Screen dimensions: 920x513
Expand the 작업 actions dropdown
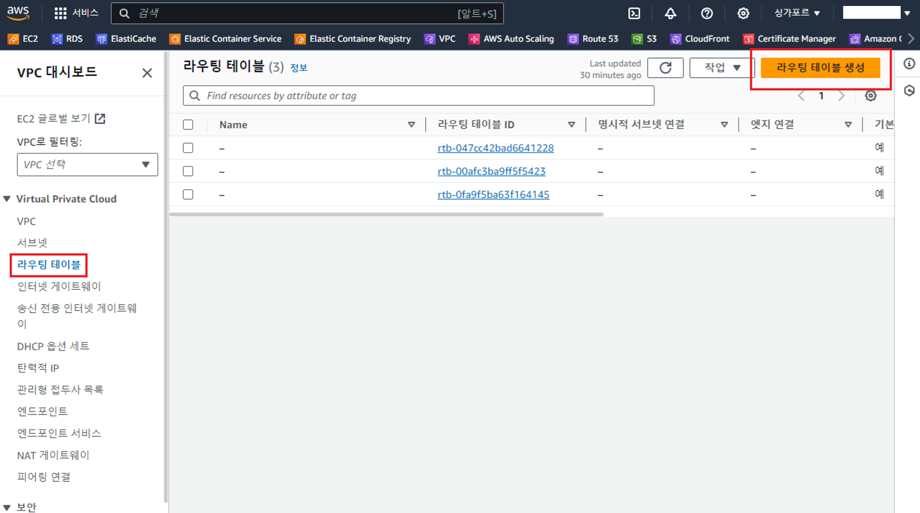[x=721, y=68]
